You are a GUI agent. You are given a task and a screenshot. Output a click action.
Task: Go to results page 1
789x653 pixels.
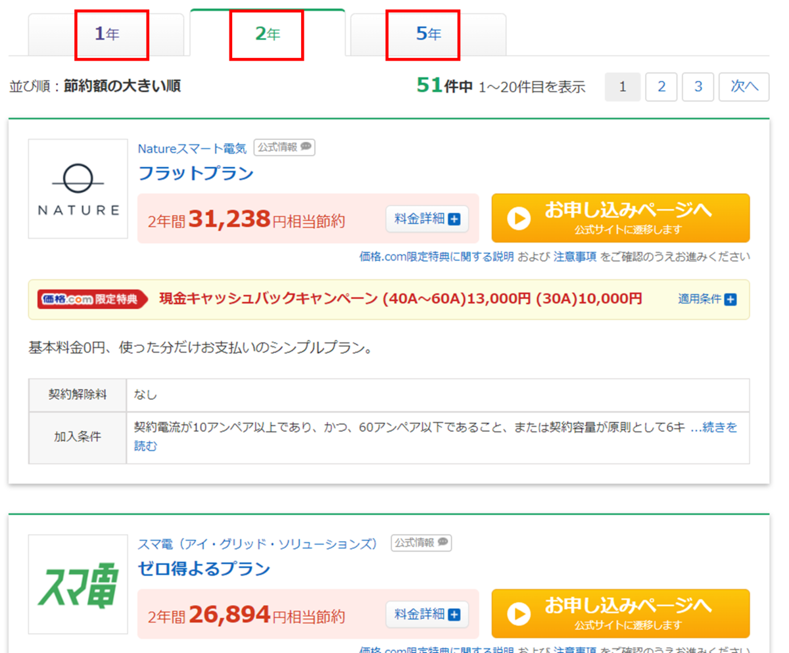click(x=623, y=86)
